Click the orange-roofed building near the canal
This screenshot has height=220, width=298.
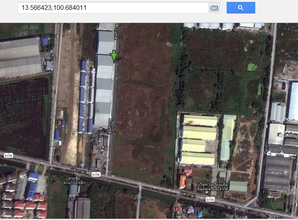point(182,182)
